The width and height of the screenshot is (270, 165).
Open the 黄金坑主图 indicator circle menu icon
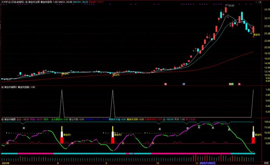(27, 2)
